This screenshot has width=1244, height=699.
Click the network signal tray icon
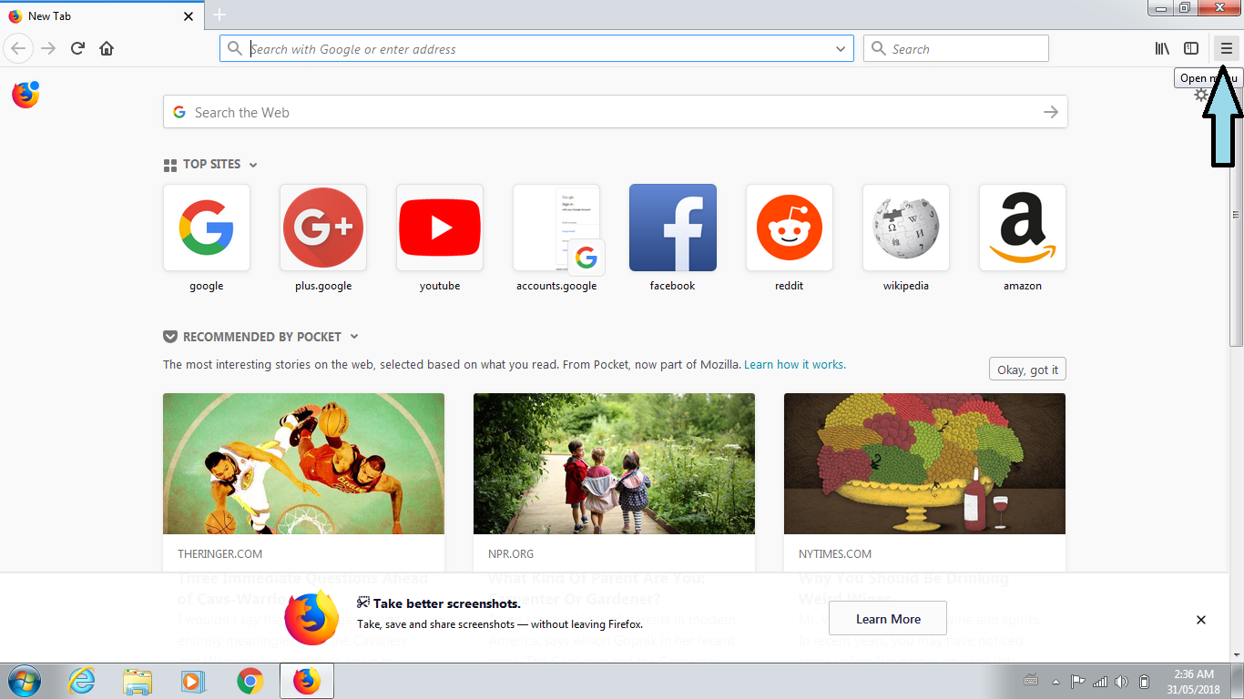[1100, 682]
